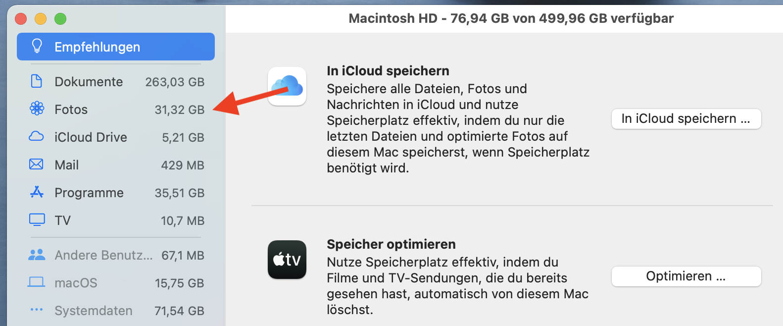
Task: Click the iCloud Drive cloud icon
Action: click(x=37, y=136)
